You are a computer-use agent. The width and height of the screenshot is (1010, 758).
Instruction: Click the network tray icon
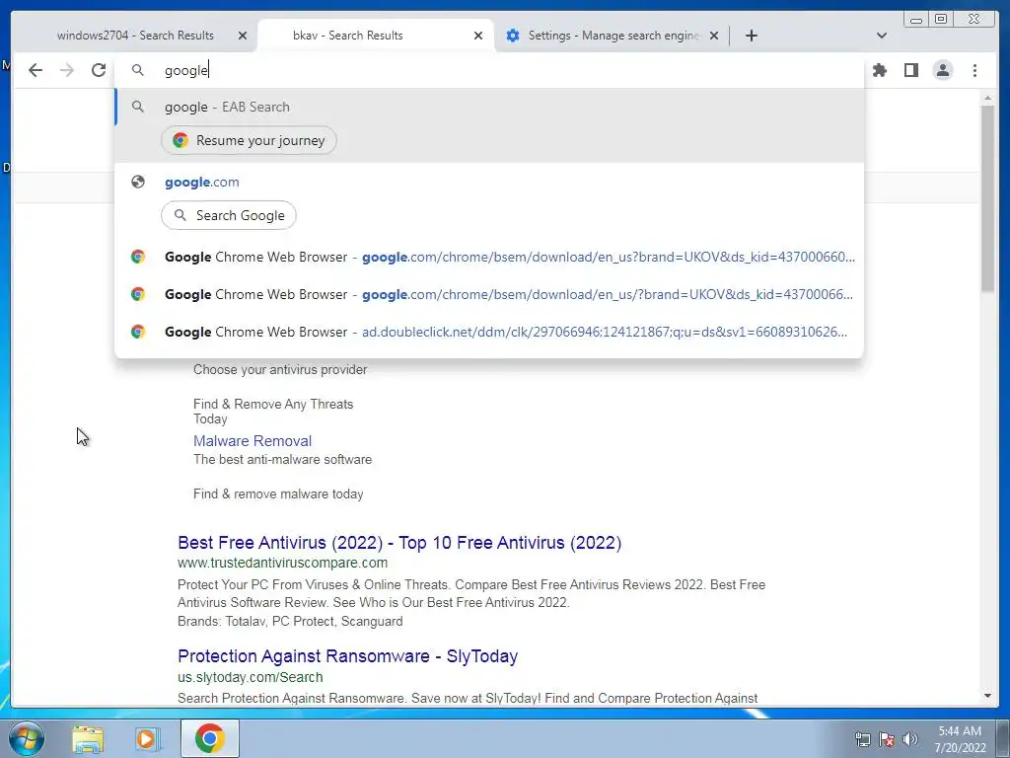tap(862, 739)
